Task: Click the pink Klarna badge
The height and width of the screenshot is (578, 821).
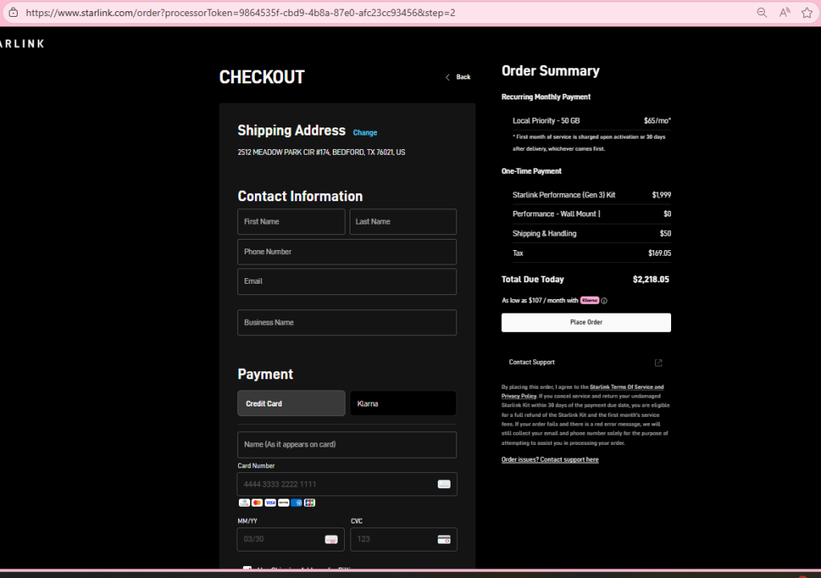Action: pos(589,300)
